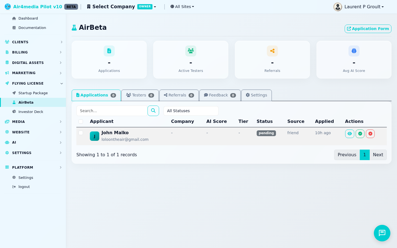Open the chat bubble in bottom corner
397x248 pixels.
(x=382, y=233)
